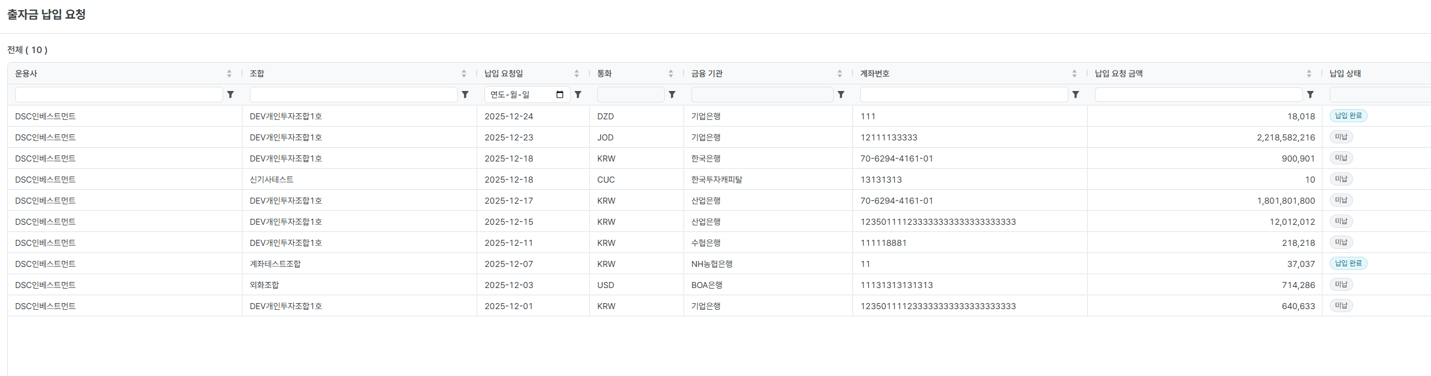Click the filter icon for 조합 column
This screenshot has height=376, width=1431.
click(465, 95)
